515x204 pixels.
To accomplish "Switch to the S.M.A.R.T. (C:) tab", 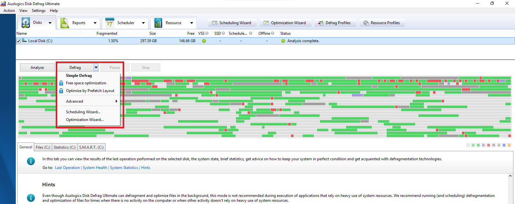I will 91,147.
